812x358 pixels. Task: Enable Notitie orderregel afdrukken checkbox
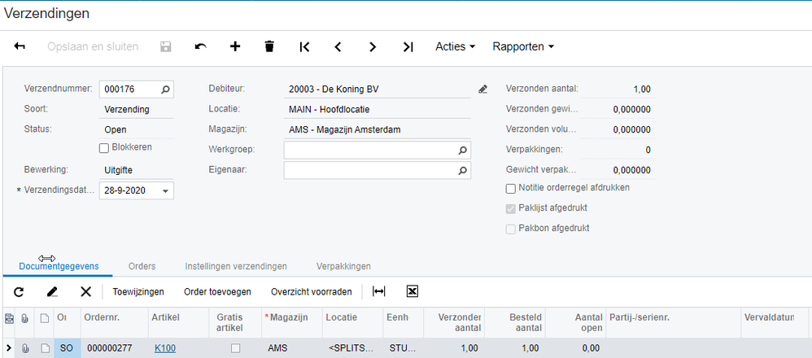[511, 188]
